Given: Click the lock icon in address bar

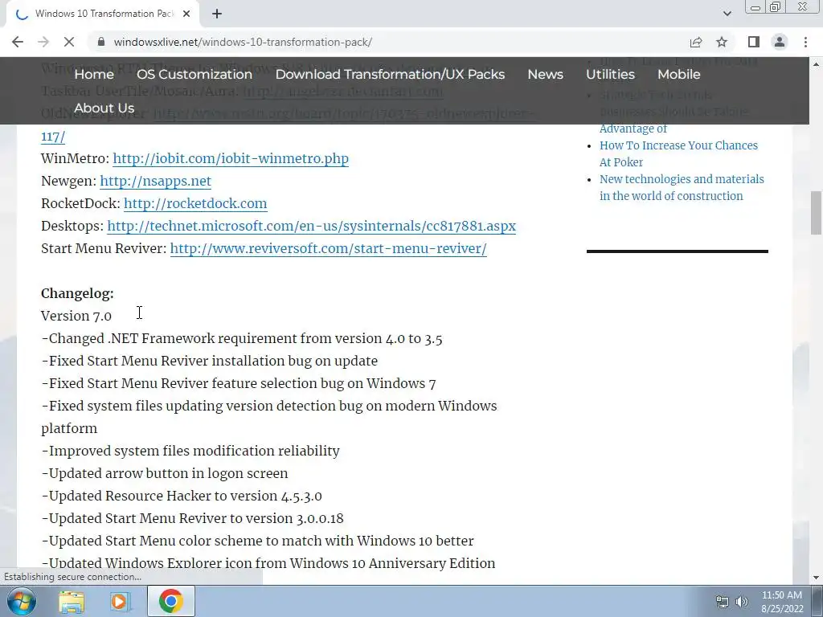Looking at the screenshot, I should point(101,42).
